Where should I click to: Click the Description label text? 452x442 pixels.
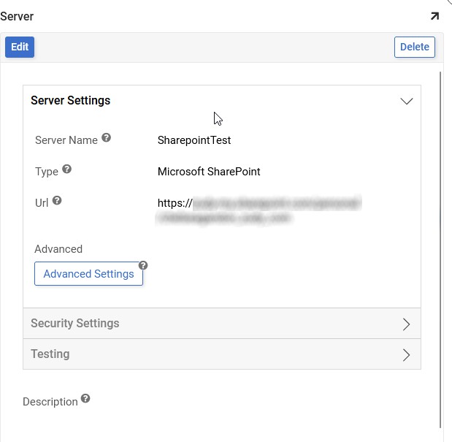click(x=50, y=402)
